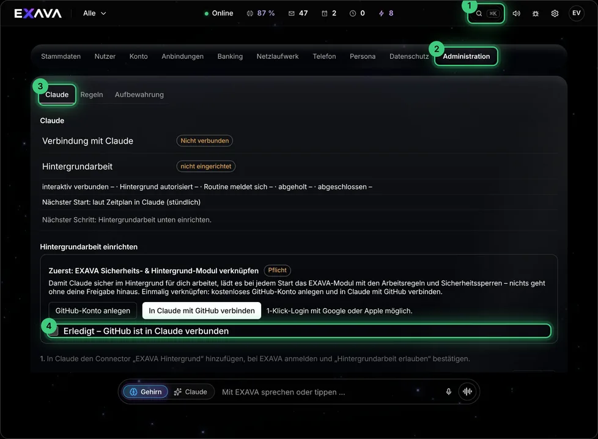Screen dimensions: 598x439
Task: Open the EV user avatar
Action: (x=576, y=13)
